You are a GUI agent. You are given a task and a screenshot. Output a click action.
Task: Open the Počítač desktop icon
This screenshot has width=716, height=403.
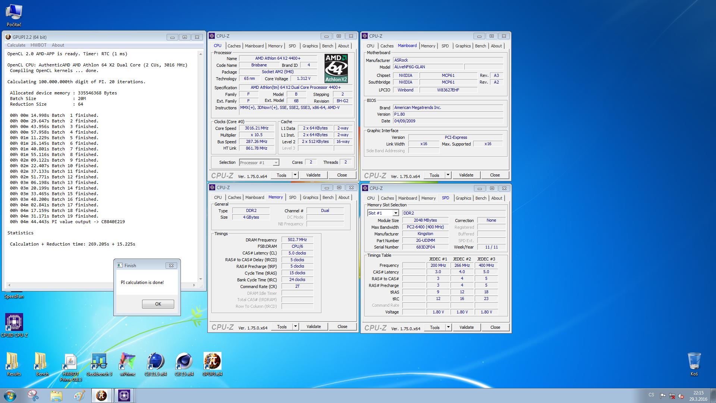14,16
